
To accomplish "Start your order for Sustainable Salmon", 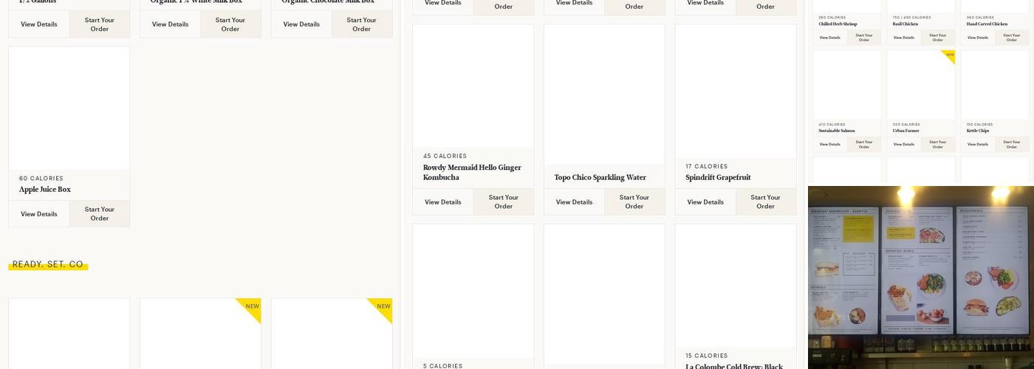I will [x=864, y=145].
